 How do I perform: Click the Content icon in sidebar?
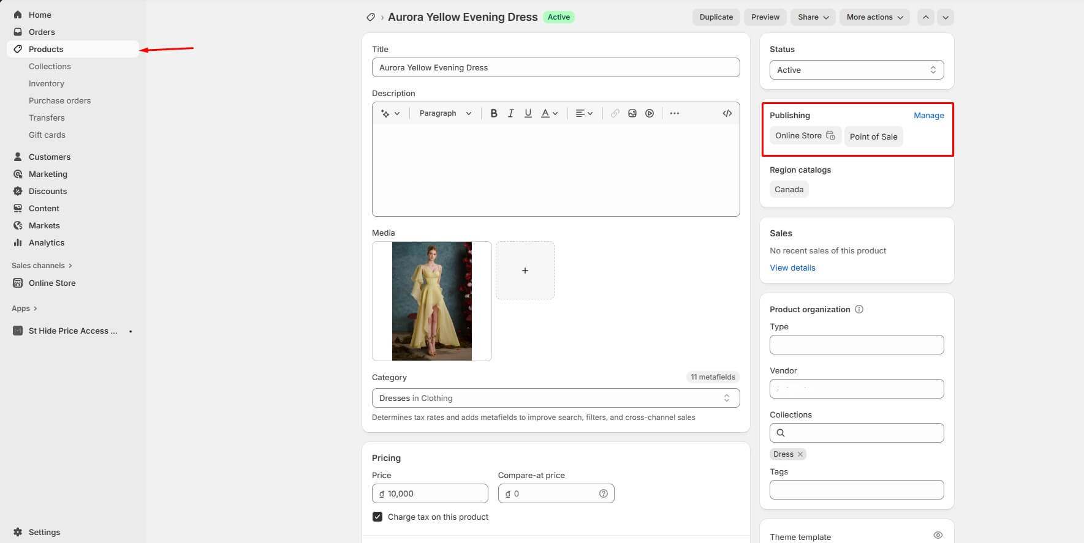click(18, 208)
